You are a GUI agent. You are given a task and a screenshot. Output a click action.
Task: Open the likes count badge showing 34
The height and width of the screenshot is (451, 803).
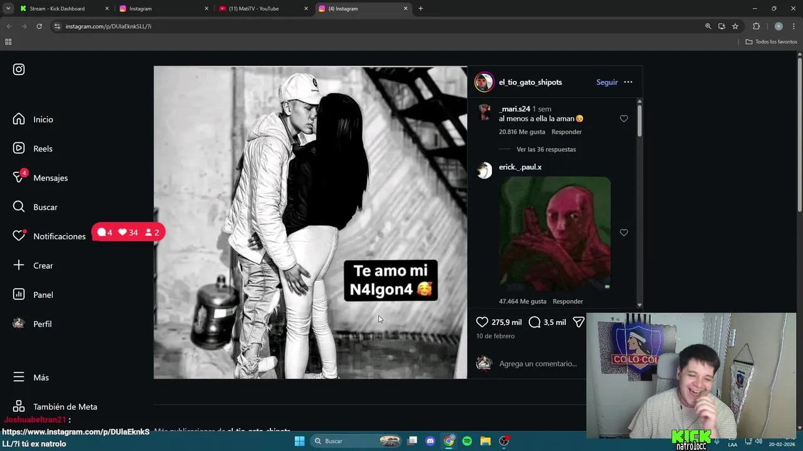[128, 232]
